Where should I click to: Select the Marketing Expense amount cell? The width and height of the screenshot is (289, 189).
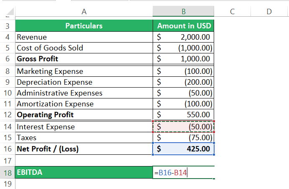[x=184, y=71]
